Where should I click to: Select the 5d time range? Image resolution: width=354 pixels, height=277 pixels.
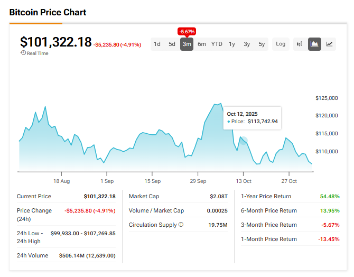(172, 44)
